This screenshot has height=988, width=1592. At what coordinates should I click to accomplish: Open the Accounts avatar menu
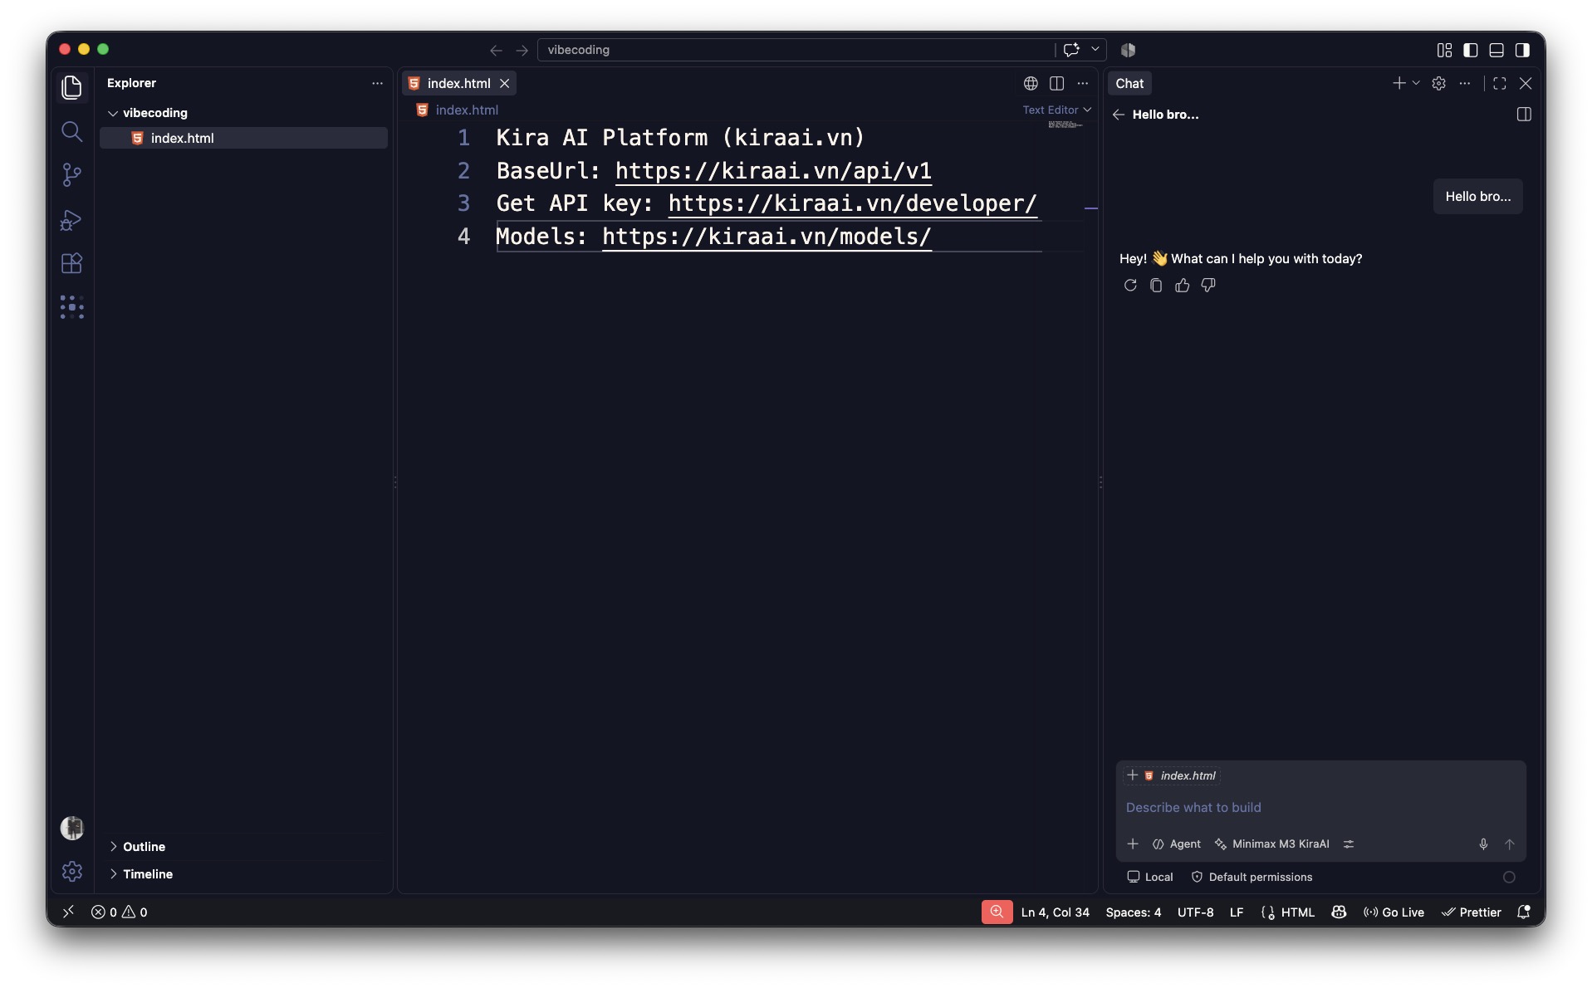tap(72, 828)
